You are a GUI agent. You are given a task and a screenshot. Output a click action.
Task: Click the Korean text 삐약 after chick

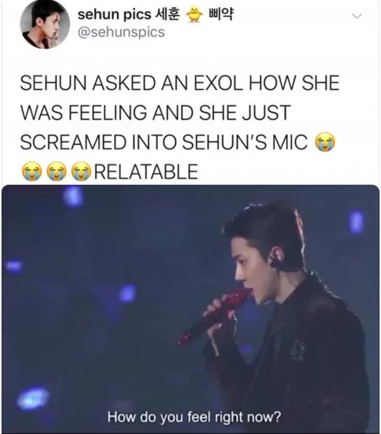222,15
